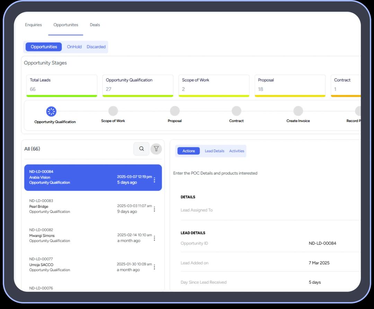374x309 pixels.
Task: Click the Opportunity Qualification stage icon
Action: pos(51,111)
